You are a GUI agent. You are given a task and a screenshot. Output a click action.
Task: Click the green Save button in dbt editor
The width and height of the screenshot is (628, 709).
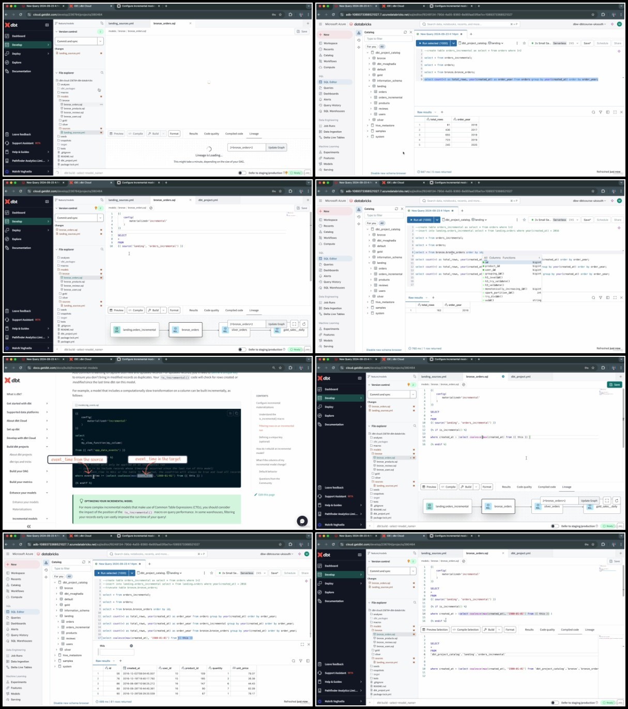[x=615, y=385]
